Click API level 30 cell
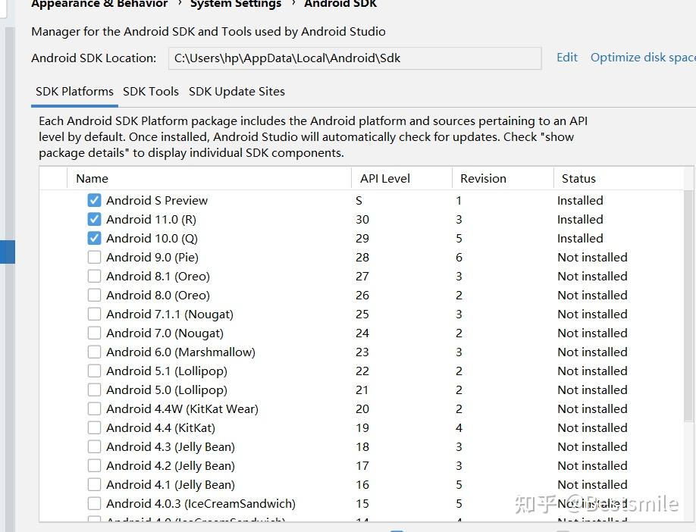 coord(362,220)
